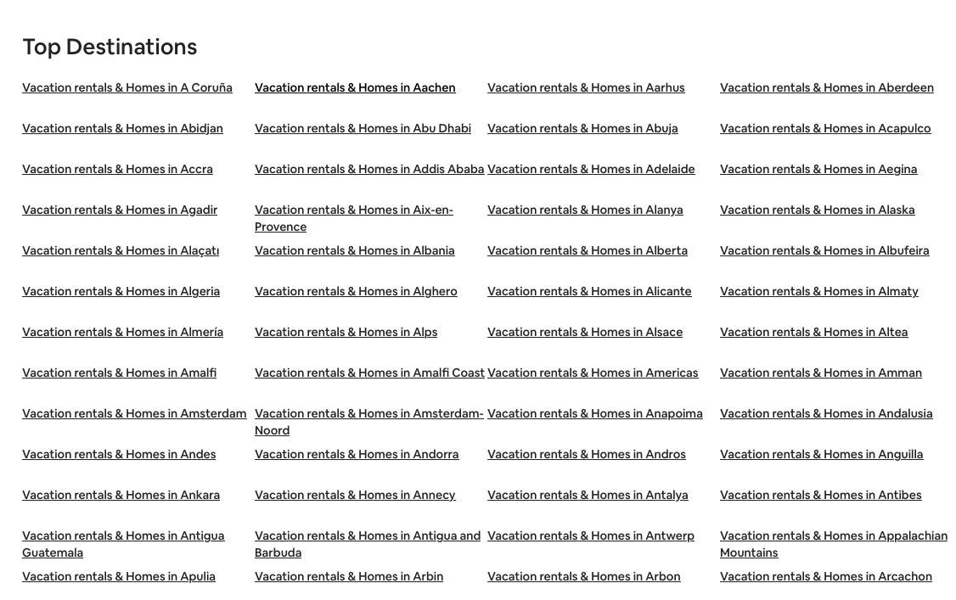Click Vacation rentals & Homes in Acapulco
956x600 pixels.
pos(825,128)
